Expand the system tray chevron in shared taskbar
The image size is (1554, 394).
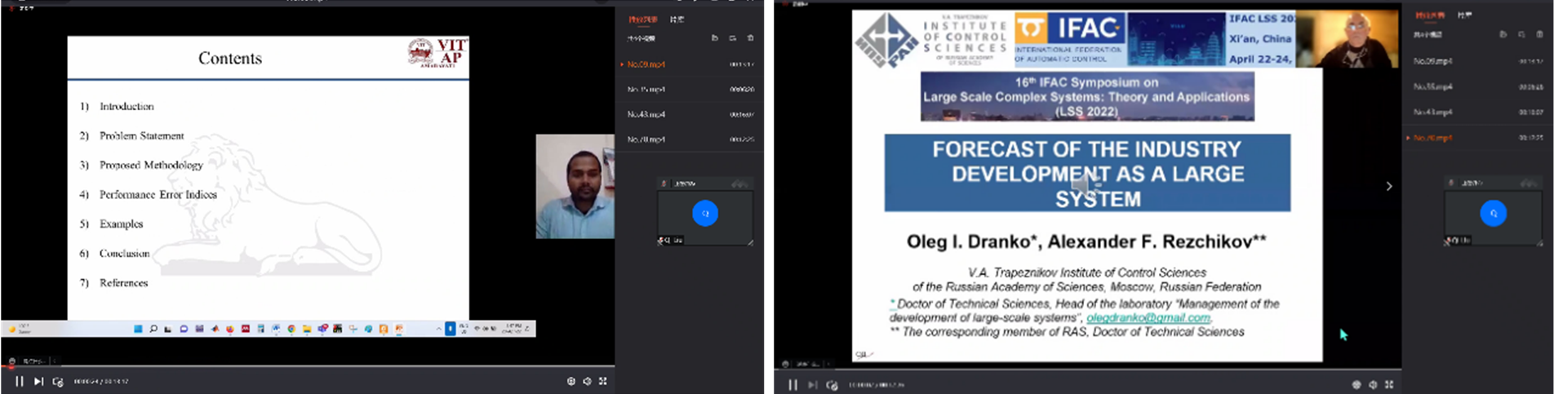tap(438, 329)
